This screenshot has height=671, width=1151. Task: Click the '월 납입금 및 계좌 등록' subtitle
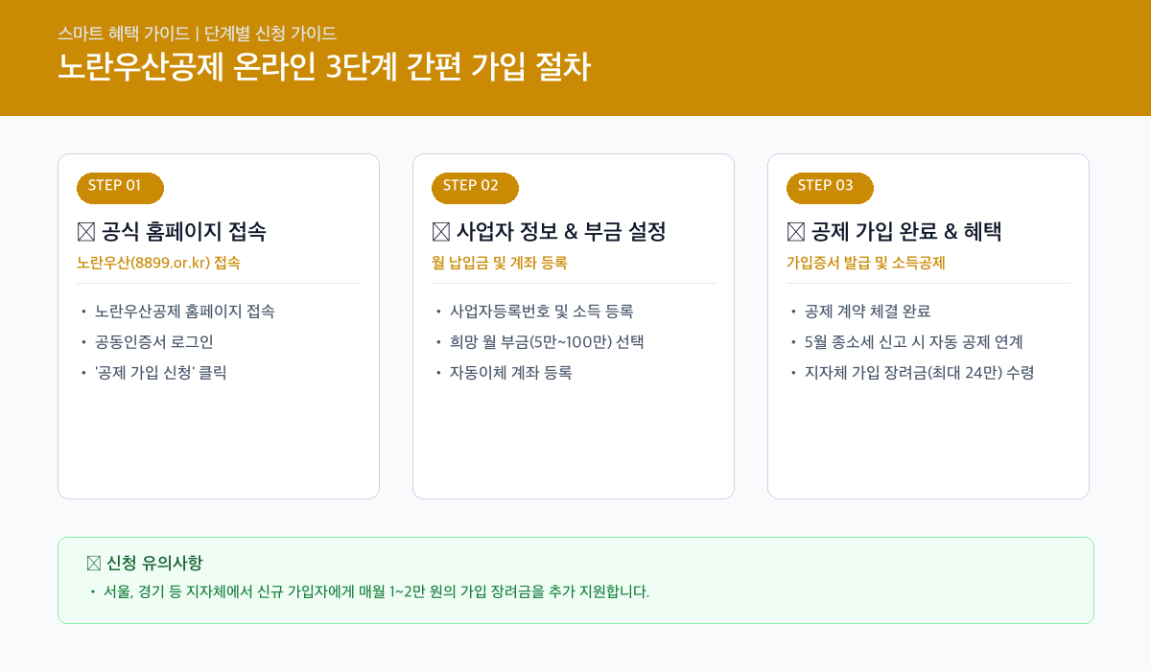pyautogui.click(x=500, y=263)
